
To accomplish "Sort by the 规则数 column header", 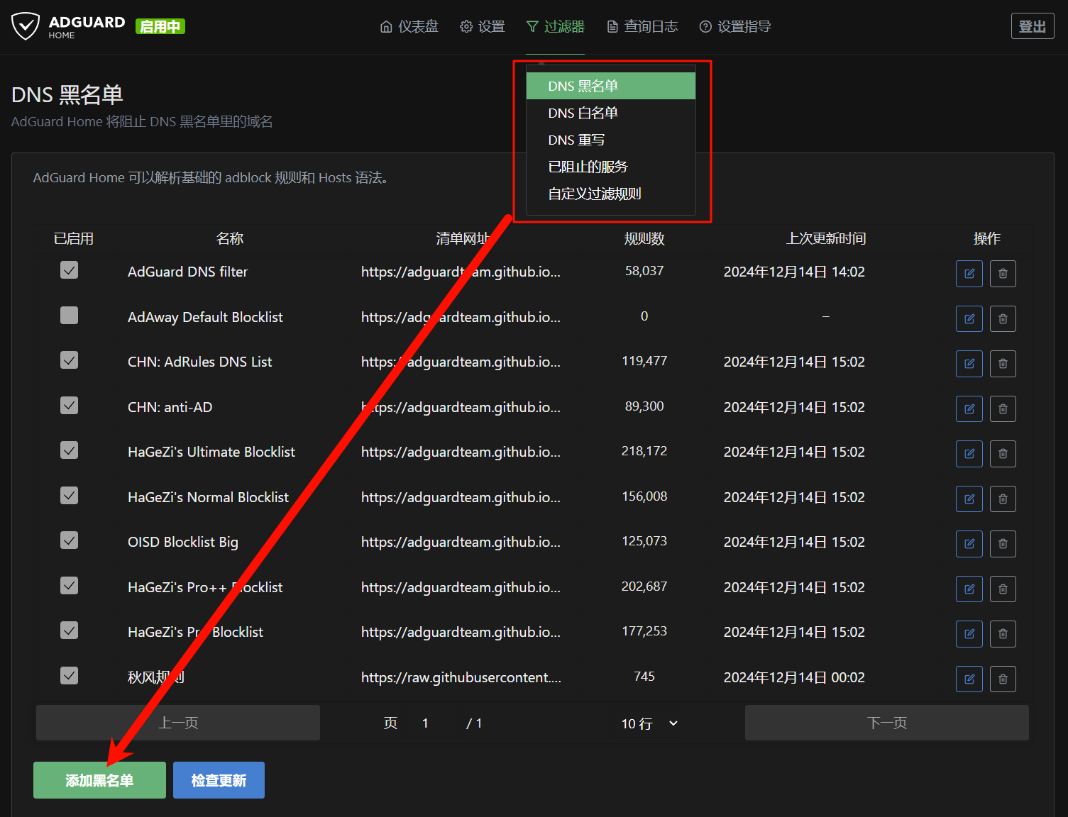I will click(x=644, y=238).
